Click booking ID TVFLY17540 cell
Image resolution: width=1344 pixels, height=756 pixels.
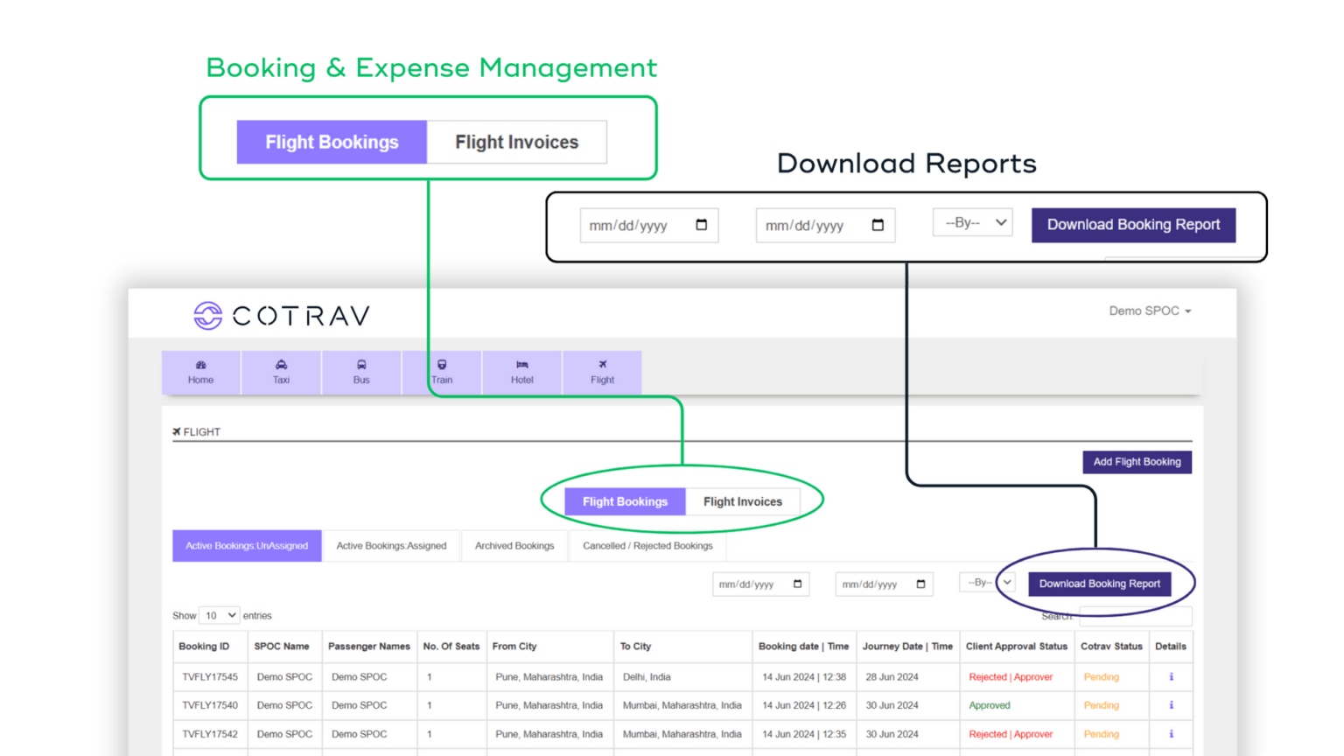coord(210,705)
